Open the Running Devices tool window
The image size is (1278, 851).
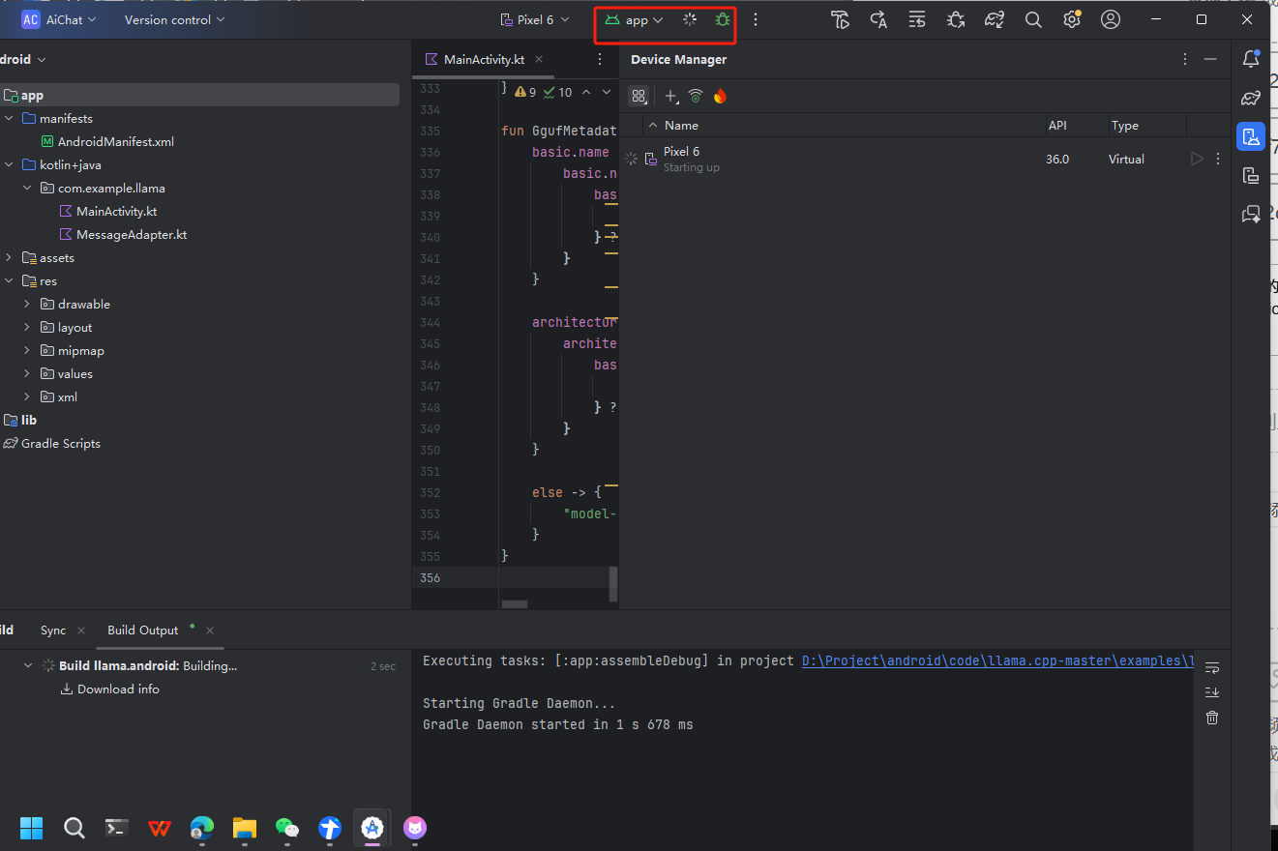click(1251, 175)
